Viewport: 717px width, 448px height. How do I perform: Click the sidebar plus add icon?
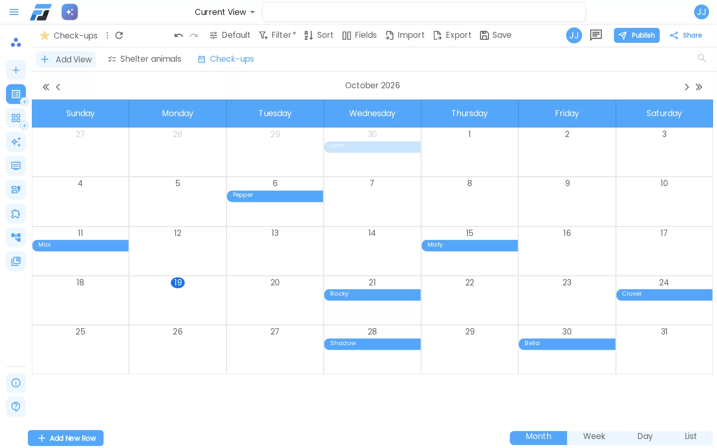pos(16,70)
